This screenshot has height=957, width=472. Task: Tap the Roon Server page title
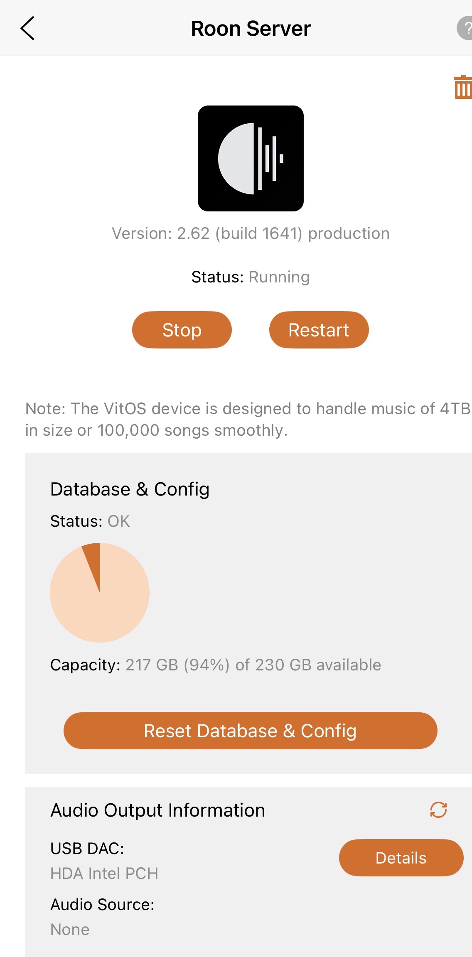251,29
